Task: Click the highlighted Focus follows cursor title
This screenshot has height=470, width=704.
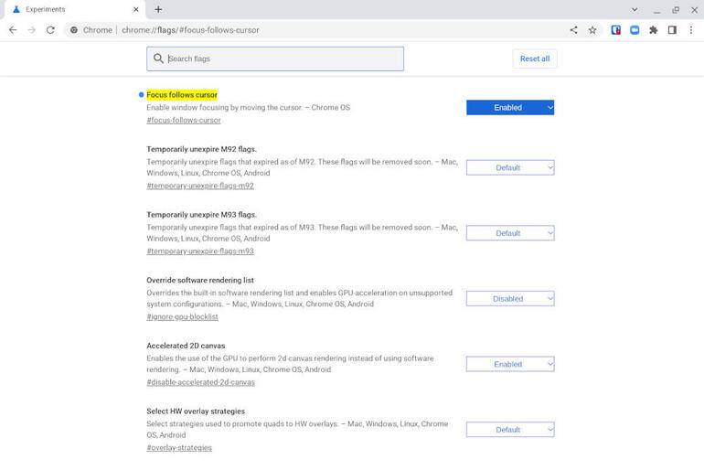Action: point(182,95)
